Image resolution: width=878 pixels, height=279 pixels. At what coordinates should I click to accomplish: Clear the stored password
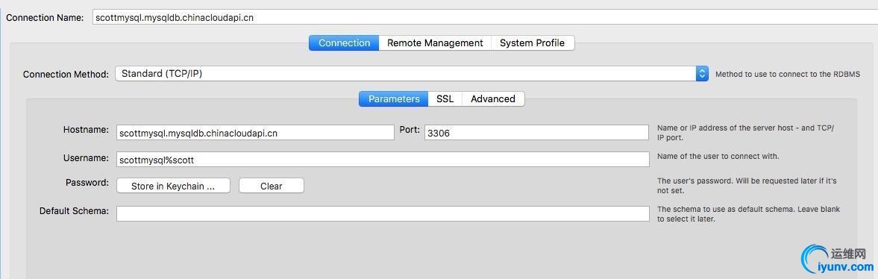coord(271,186)
